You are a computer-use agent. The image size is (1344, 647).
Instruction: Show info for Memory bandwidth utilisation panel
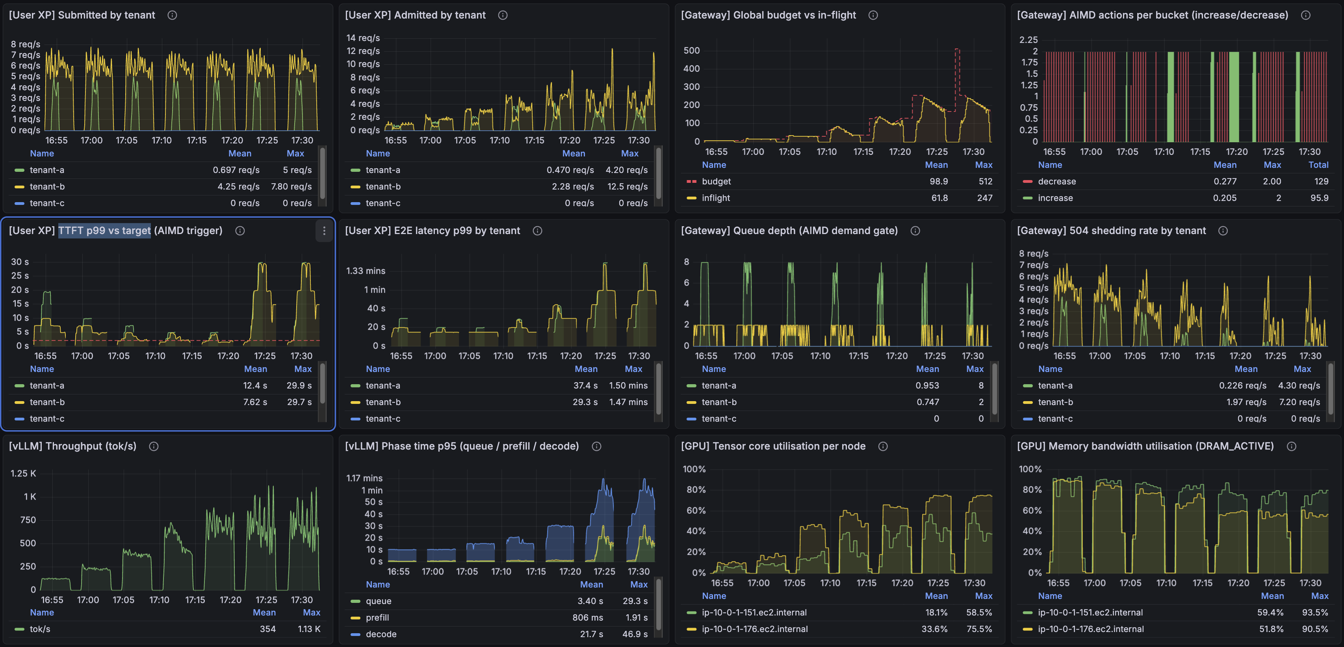[1291, 446]
